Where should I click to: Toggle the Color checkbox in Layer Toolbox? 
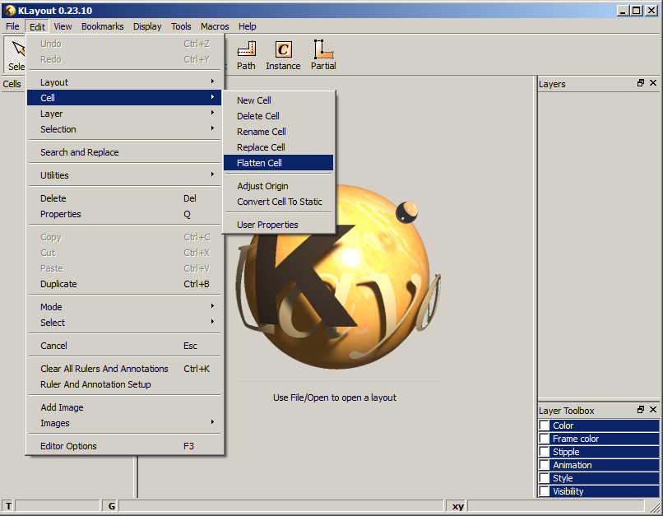pos(543,425)
